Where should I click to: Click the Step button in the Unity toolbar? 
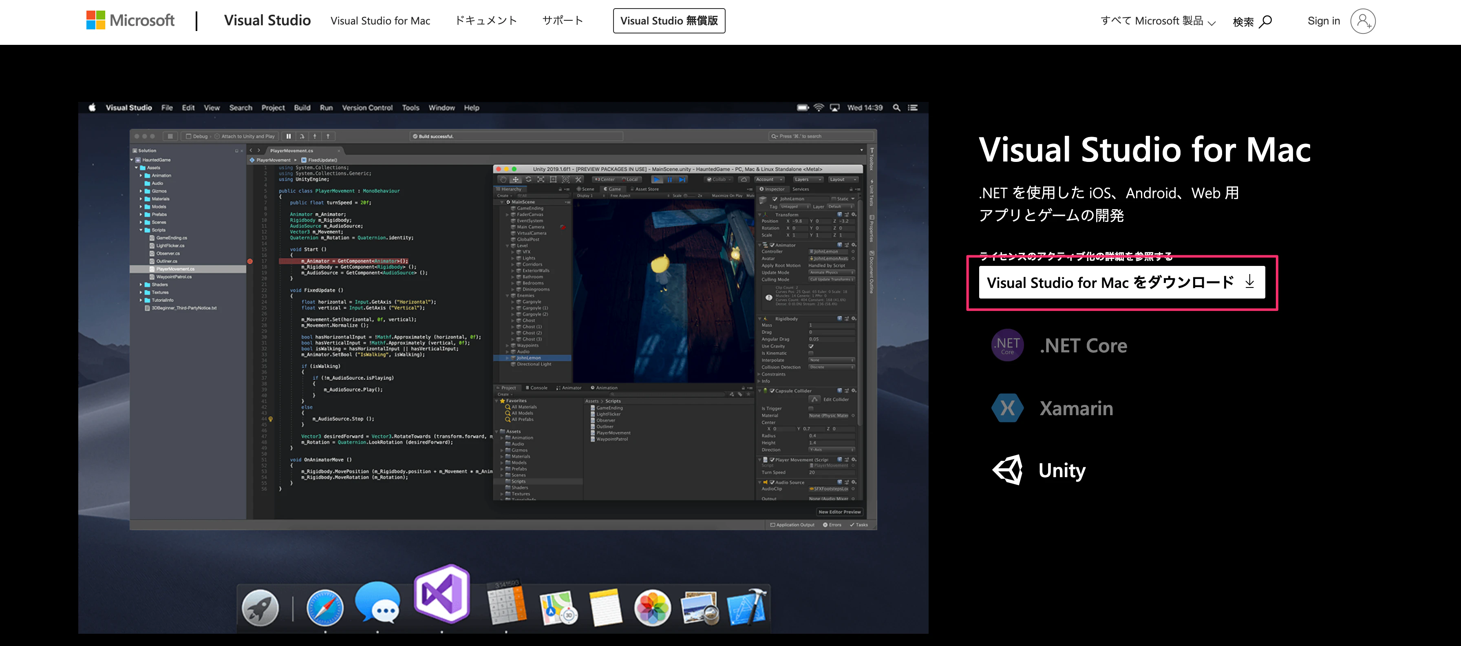click(x=682, y=179)
